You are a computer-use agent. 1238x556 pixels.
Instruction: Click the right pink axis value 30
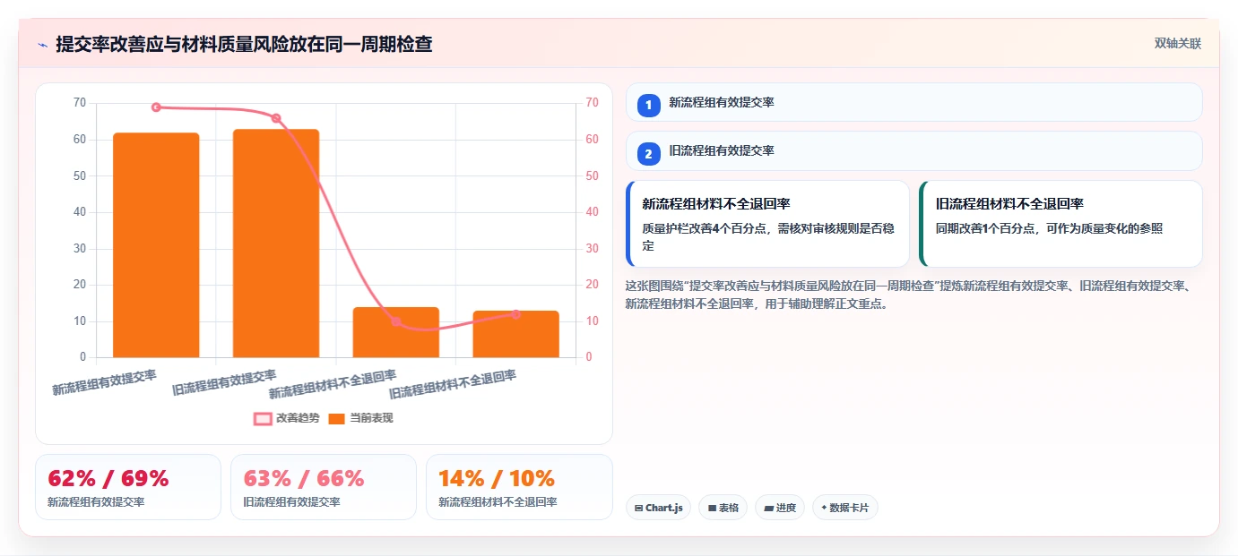click(x=592, y=248)
